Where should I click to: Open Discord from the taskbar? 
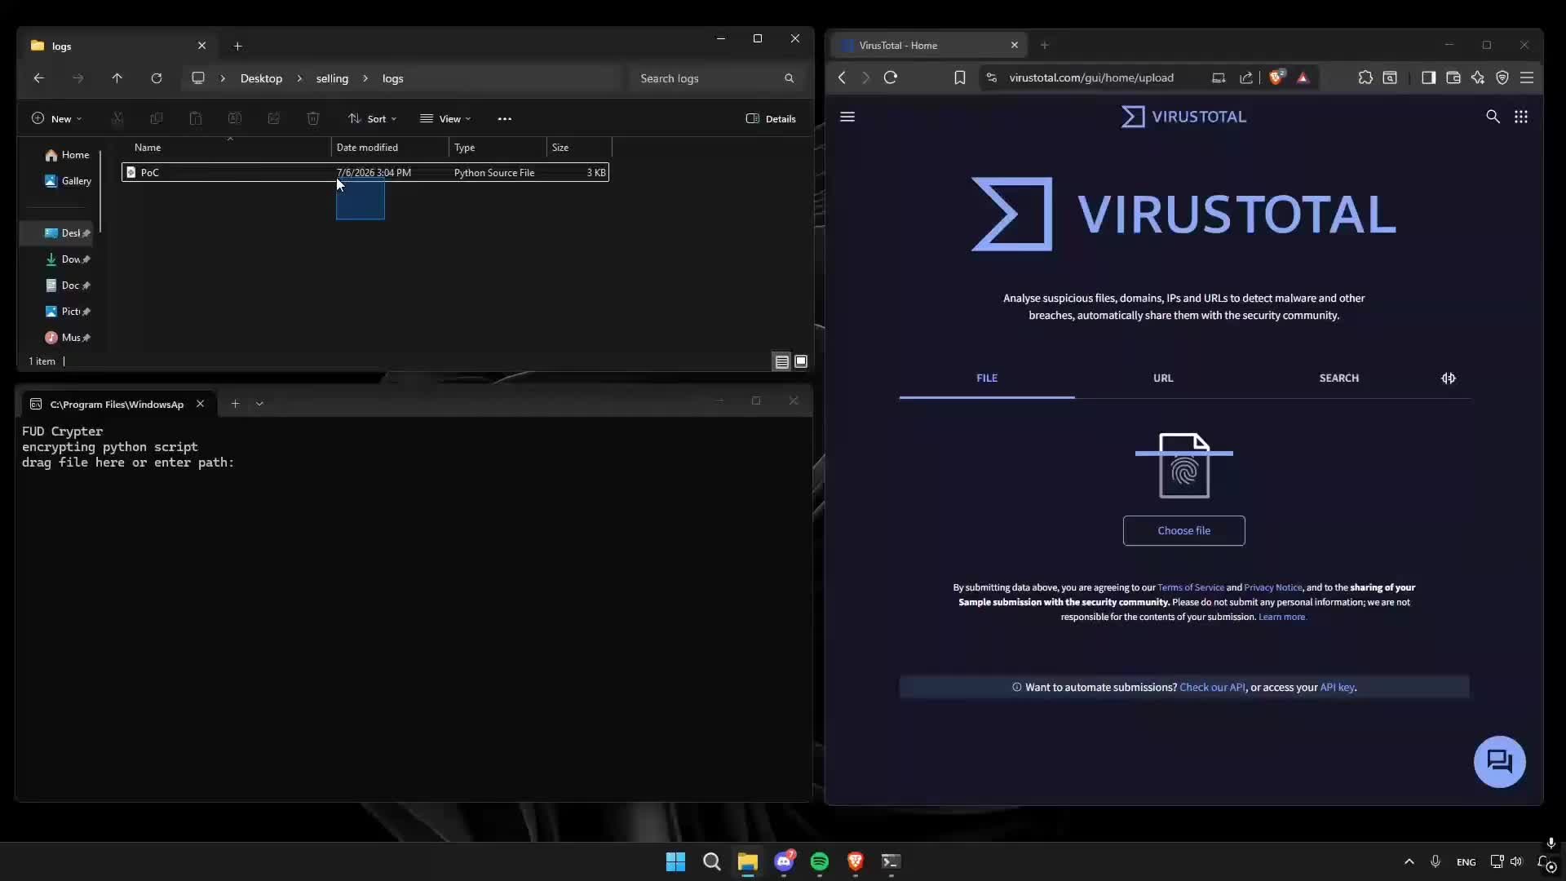(784, 861)
